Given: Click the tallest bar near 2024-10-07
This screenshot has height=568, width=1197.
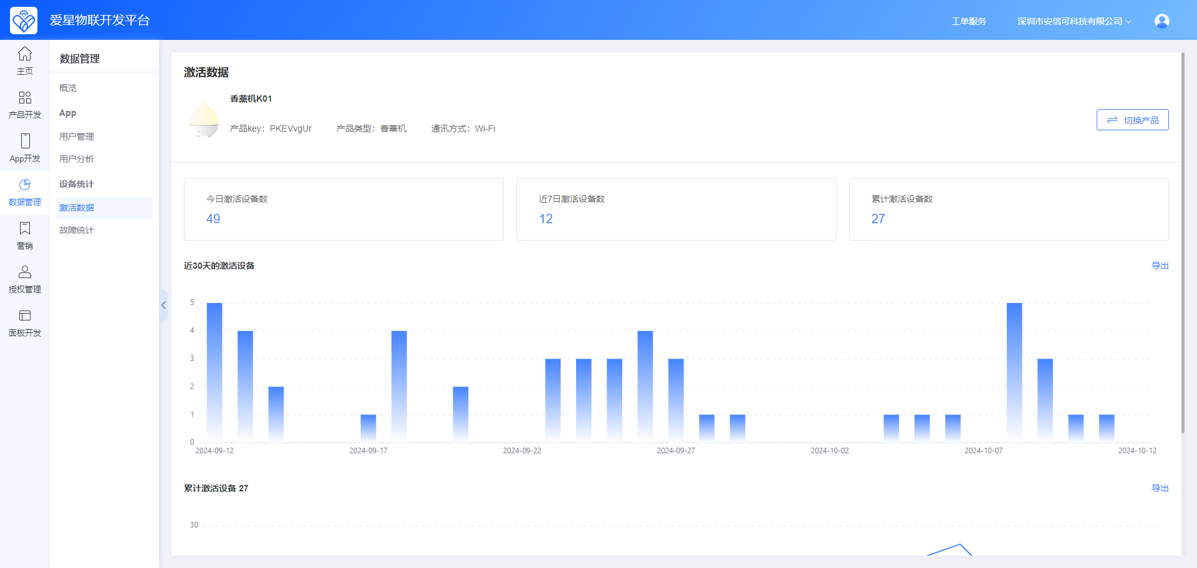Looking at the screenshot, I should pyautogui.click(x=1014, y=372).
